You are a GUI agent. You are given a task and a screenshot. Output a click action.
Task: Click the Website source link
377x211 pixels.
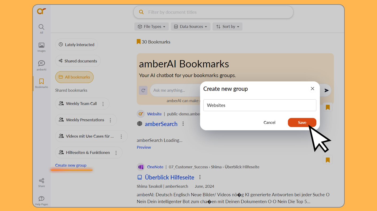(154, 114)
